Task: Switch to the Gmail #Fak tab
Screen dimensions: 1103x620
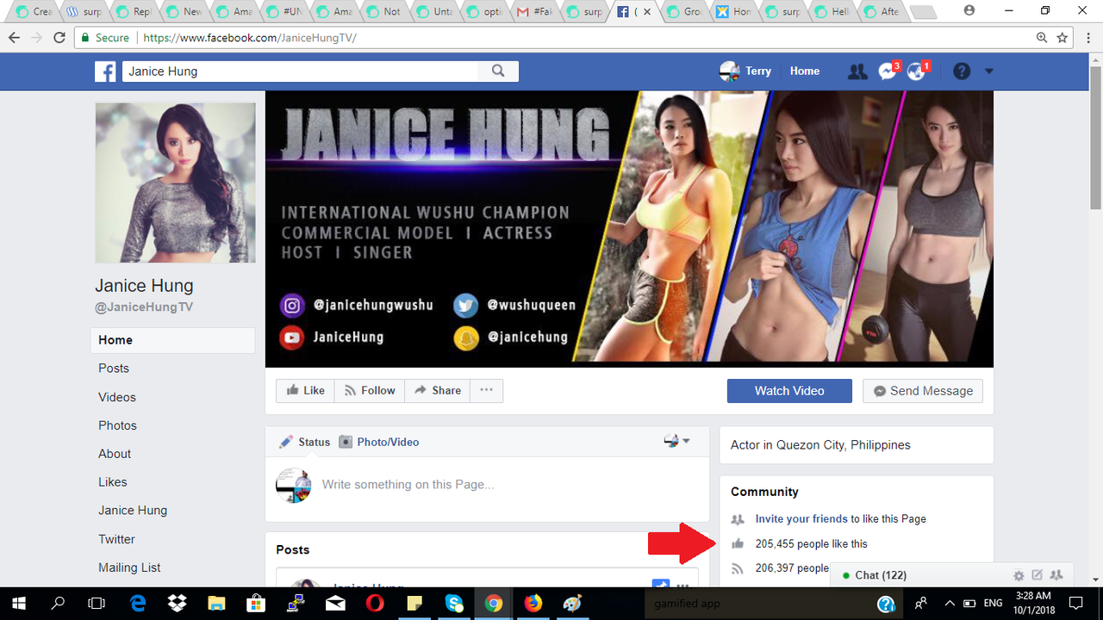Action: (534, 12)
